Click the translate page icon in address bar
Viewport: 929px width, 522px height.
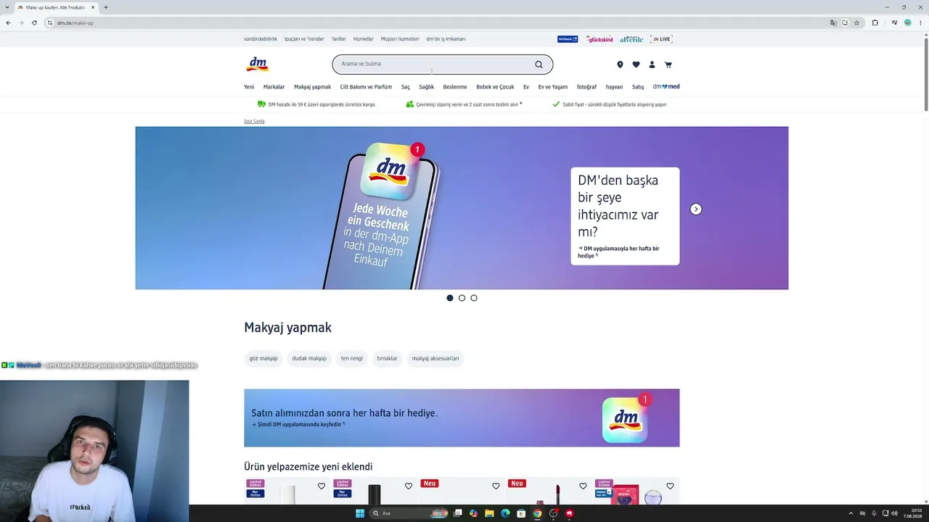coord(833,22)
